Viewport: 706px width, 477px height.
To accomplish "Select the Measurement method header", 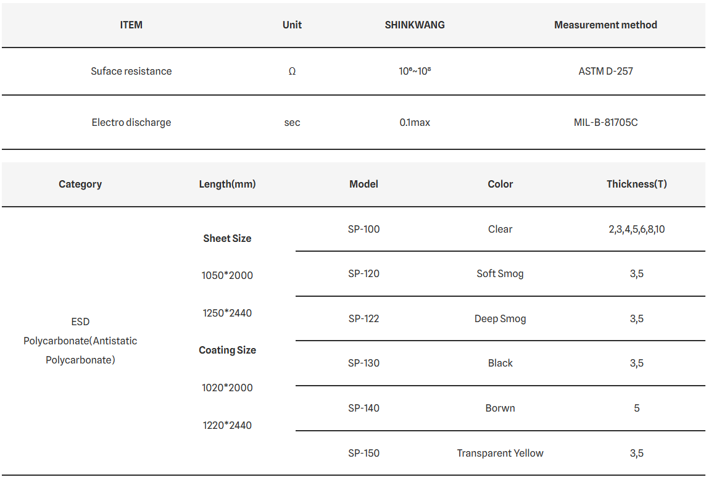I will pyautogui.click(x=605, y=25).
